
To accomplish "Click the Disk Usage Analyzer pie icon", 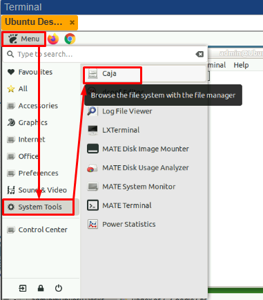I will 92,168.
